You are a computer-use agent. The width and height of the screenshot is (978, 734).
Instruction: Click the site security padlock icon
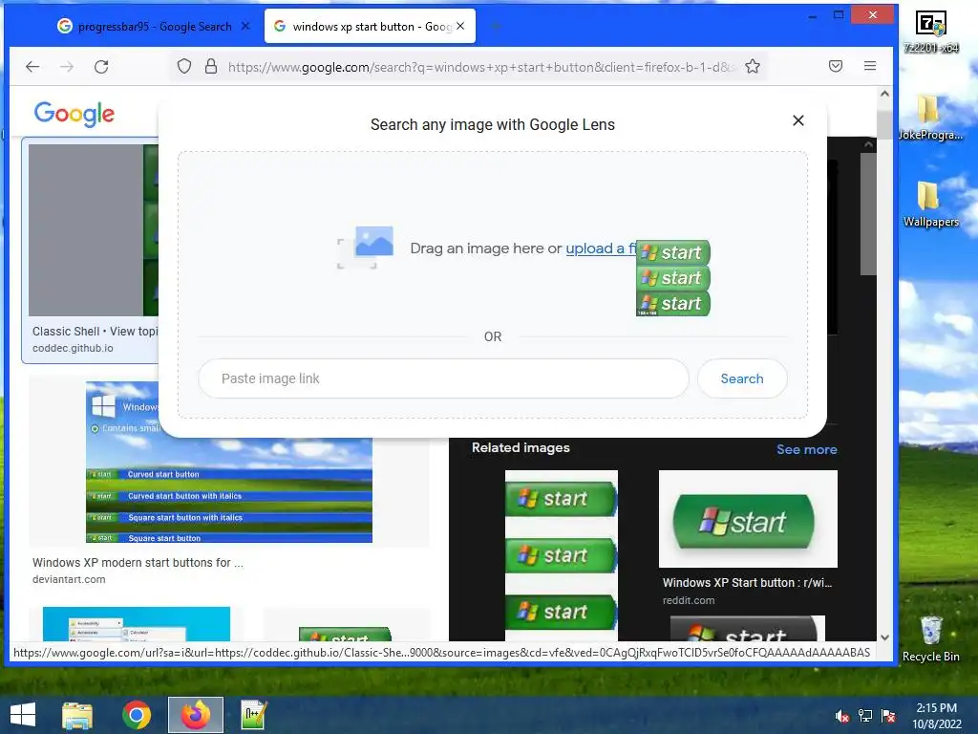pos(211,66)
